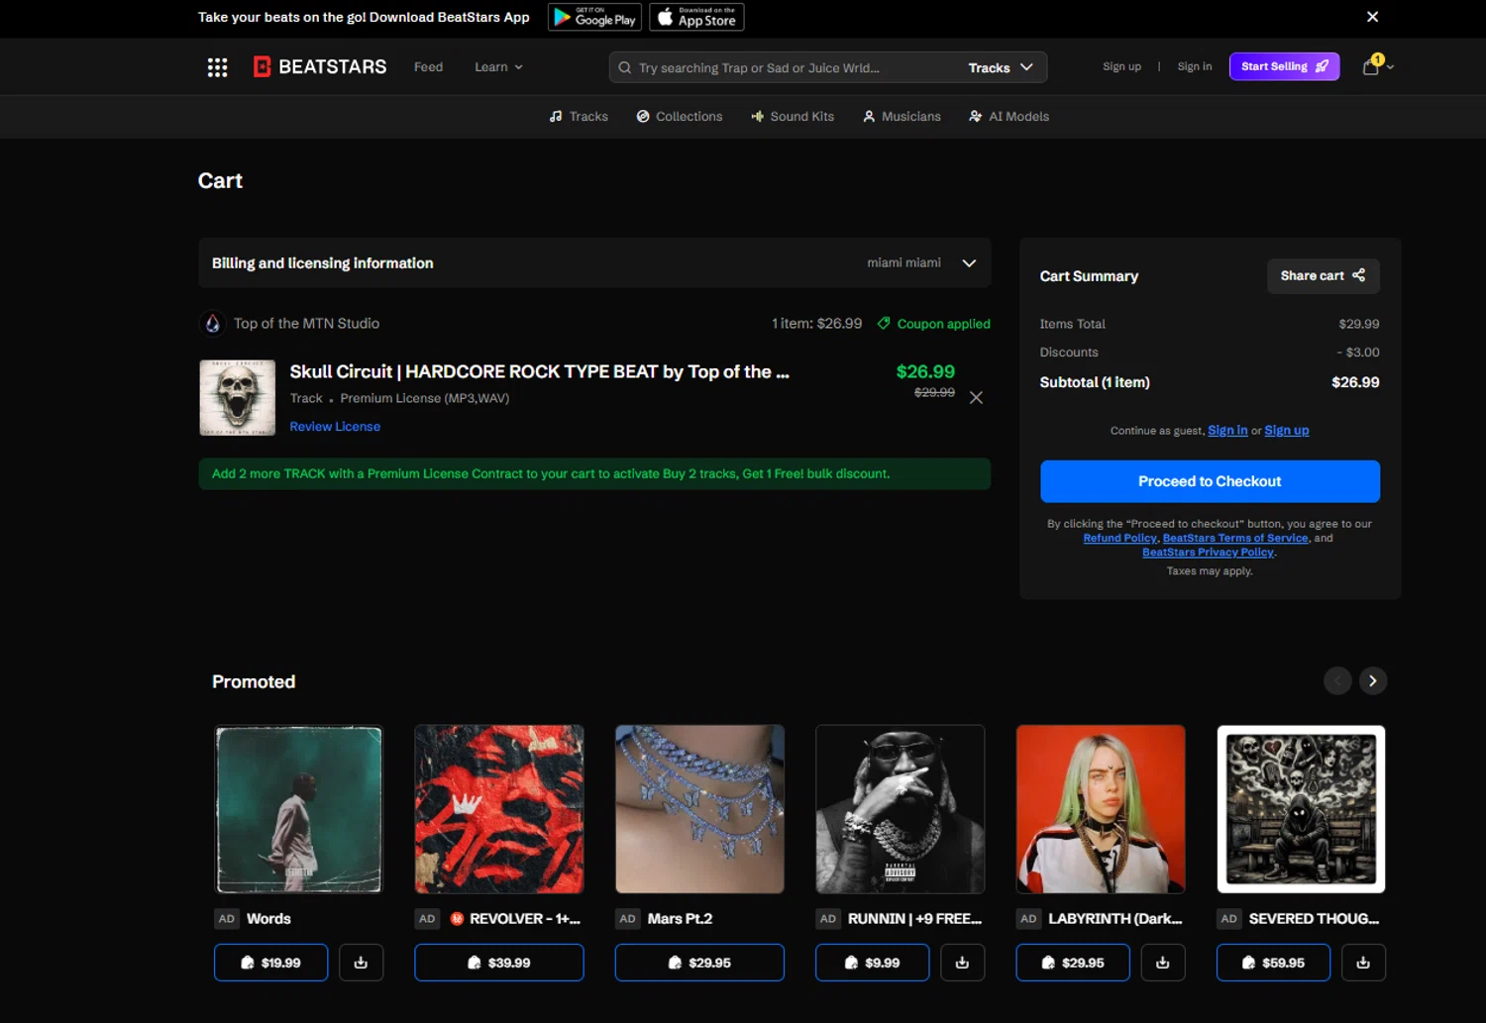The height and width of the screenshot is (1023, 1486).
Task: Dismiss the app download banner
Action: click(x=1372, y=17)
